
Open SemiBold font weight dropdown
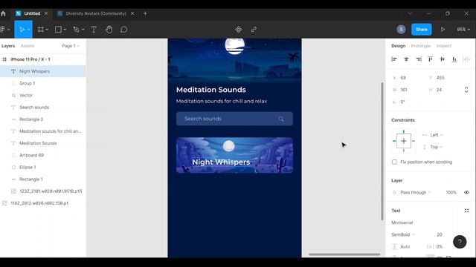coord(403,234)
